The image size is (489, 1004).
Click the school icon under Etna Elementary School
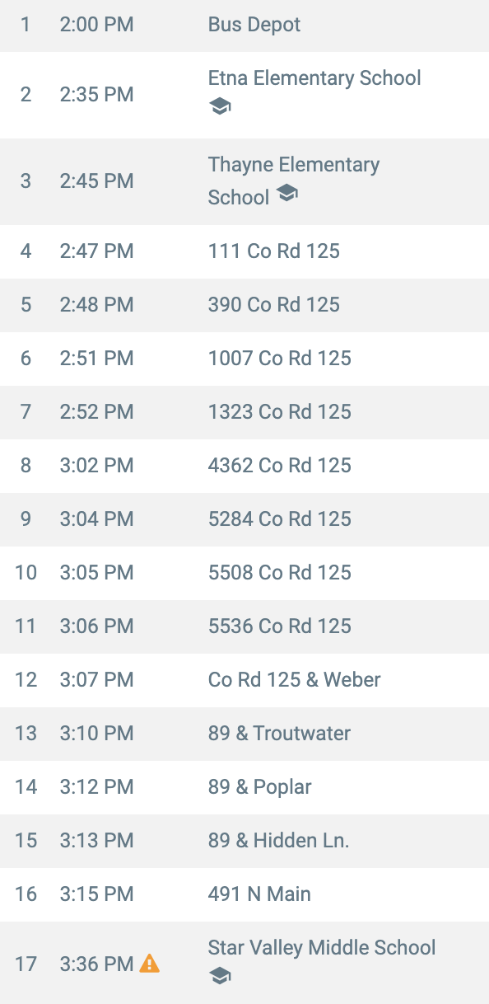(x=220, y=106)
